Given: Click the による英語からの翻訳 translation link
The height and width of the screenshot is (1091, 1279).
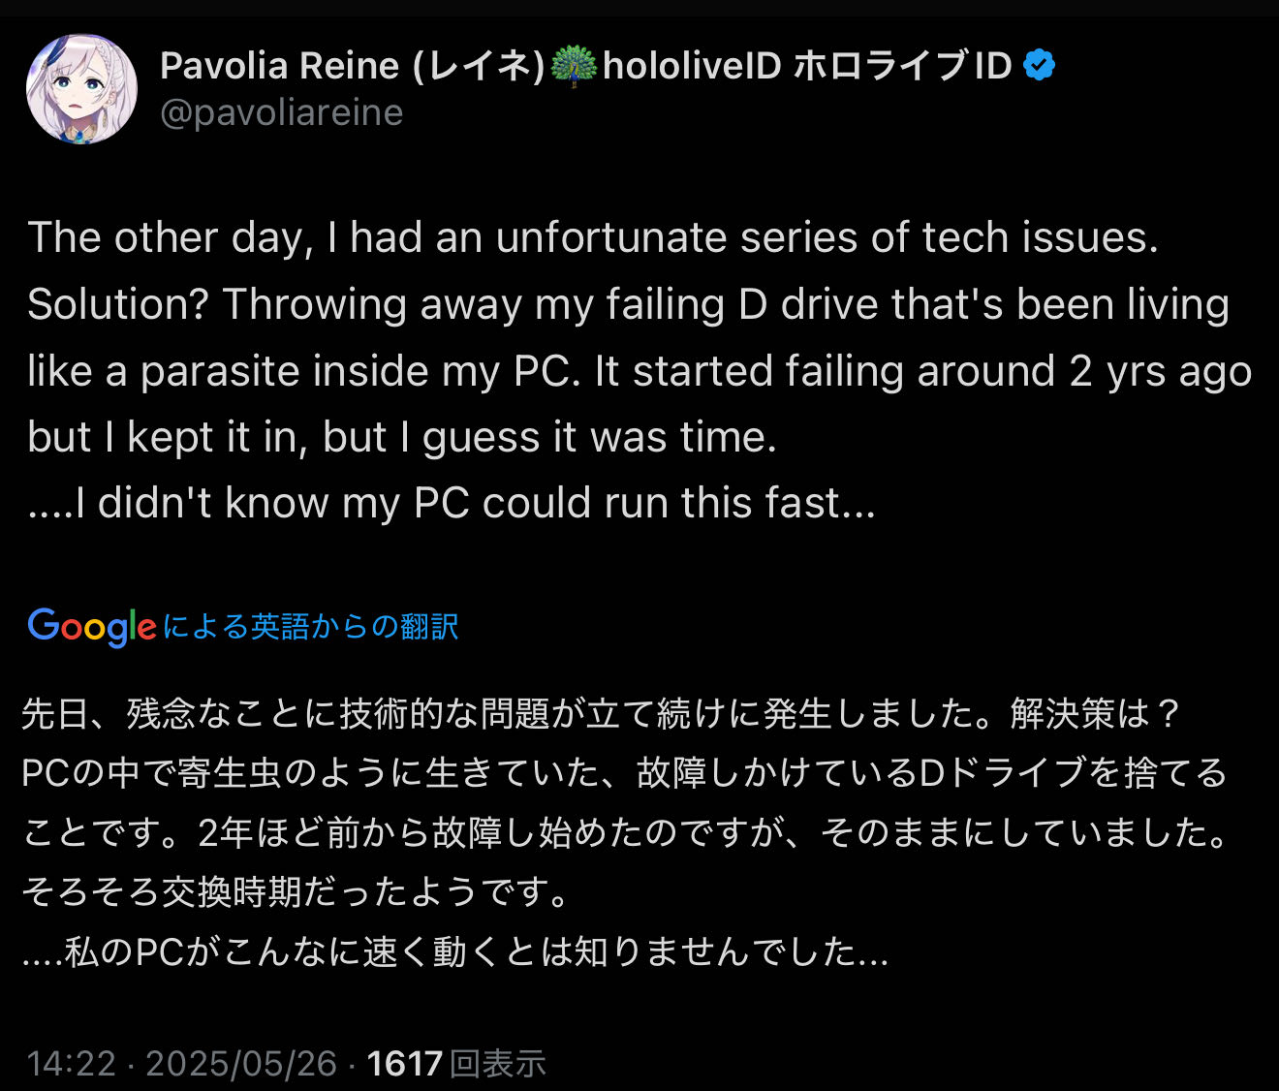Looking at the screenshot, I should 310,627.
